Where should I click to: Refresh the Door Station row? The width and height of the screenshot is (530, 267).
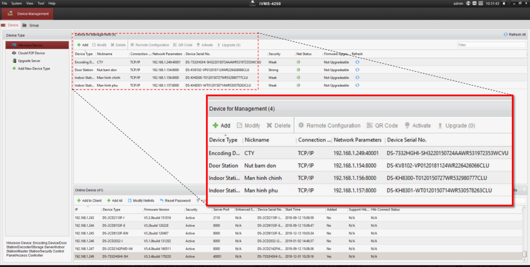[357, 70]
